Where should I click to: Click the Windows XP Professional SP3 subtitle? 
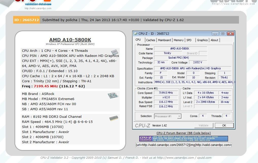point(70,44)
